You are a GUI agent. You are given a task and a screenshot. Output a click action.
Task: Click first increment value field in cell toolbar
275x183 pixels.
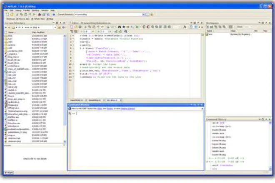[x=87, y=32]
